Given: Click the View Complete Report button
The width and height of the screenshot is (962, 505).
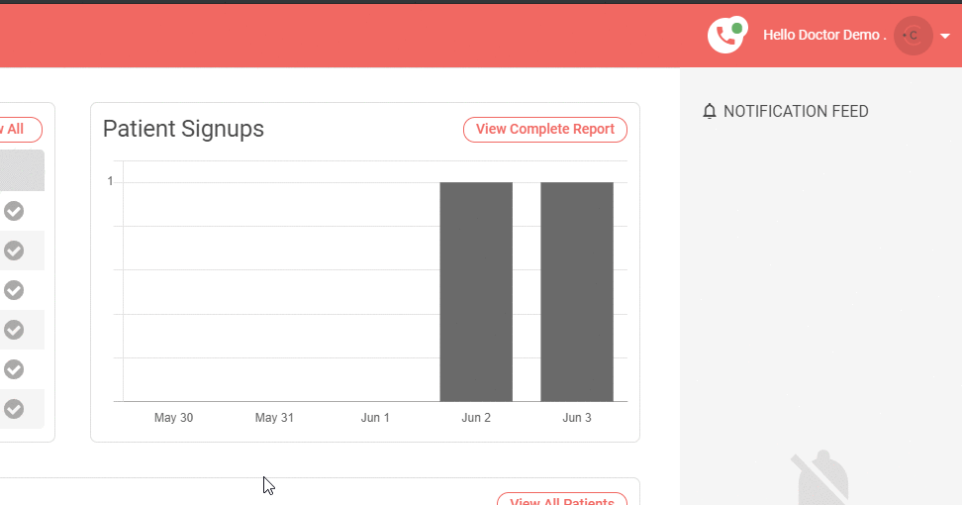Looking at the screenshot, I should click(544, 130).
